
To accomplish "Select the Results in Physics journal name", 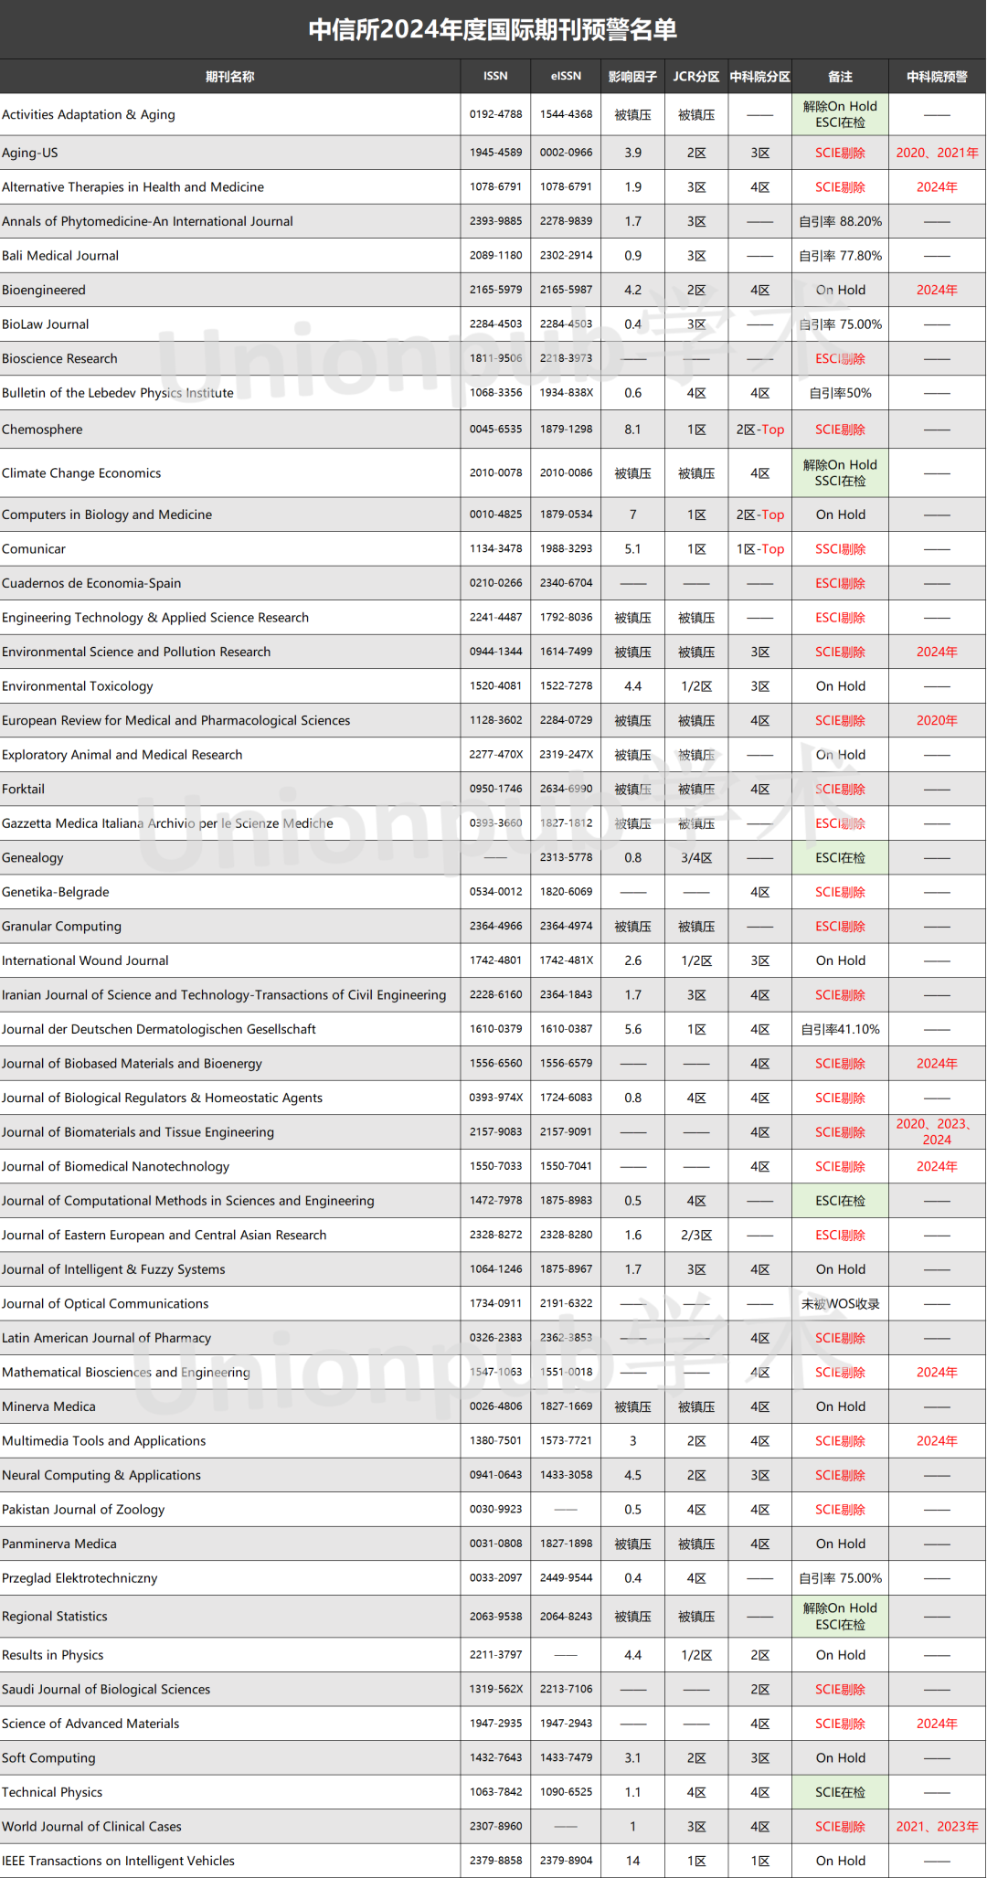I will (x=53, y=1655).
